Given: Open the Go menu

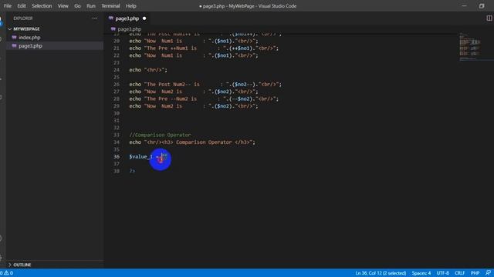Looking at the screenshot, I should pos(77,6).
